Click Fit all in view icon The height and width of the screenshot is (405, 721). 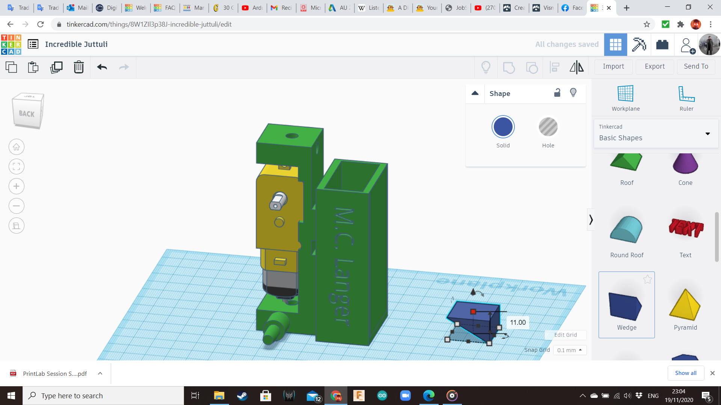[x=17, y=166]
